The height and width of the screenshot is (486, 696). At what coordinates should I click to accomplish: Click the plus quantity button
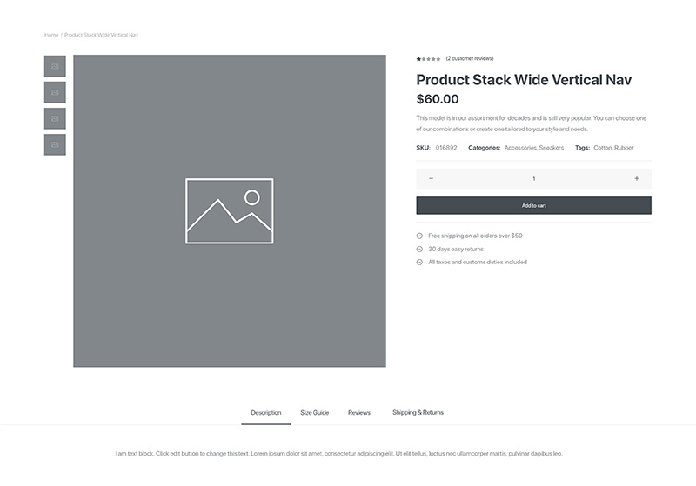(637, 179)
